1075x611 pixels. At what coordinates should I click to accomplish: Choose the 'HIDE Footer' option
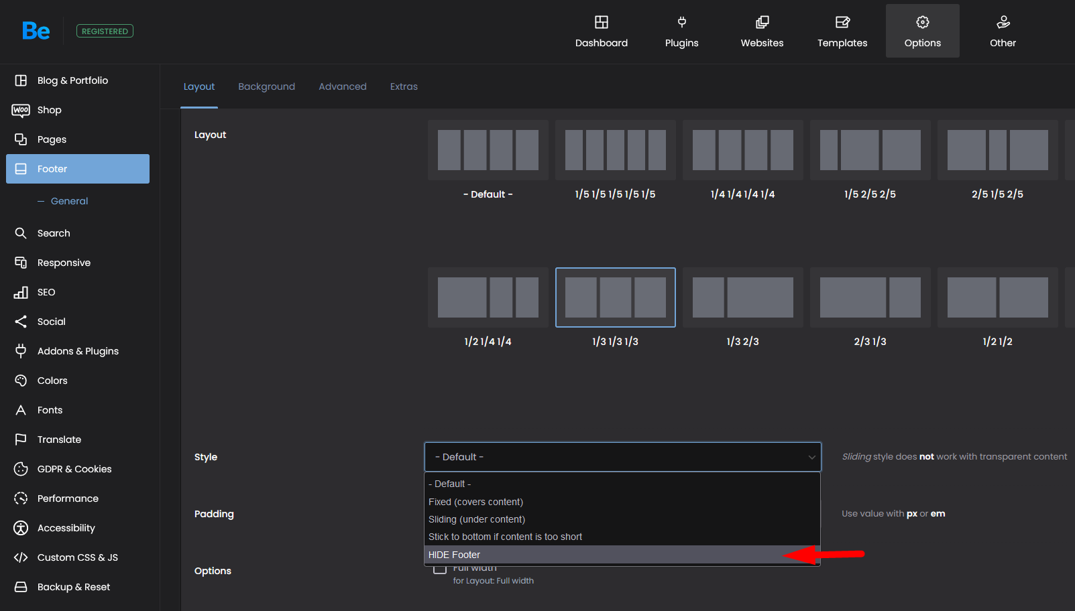[x=622, y=555]
